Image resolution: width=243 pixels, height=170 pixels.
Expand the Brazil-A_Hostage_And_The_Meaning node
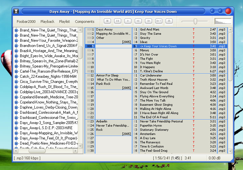click(x=16, y=51)
